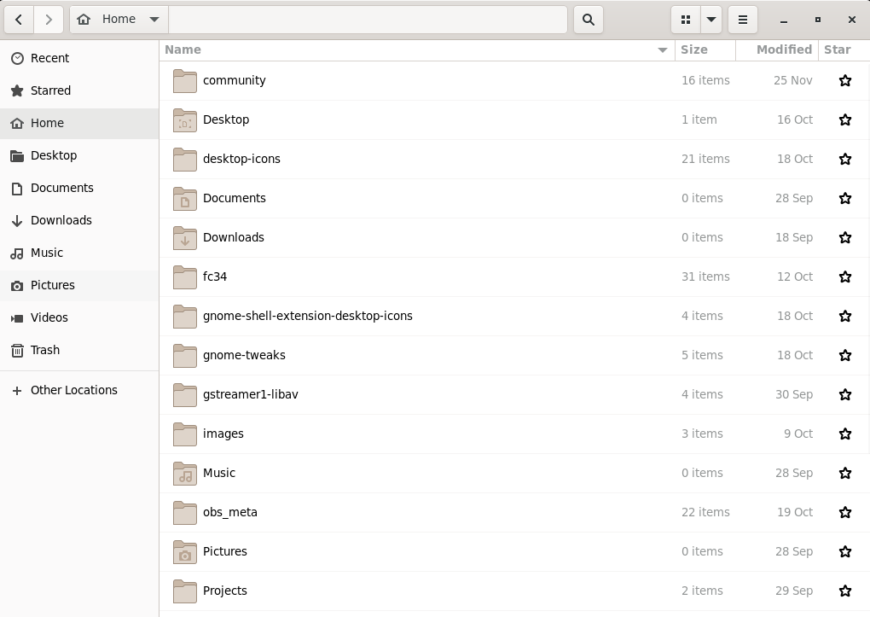
Task: Go forward with the right arrow button
Action: 49,20
